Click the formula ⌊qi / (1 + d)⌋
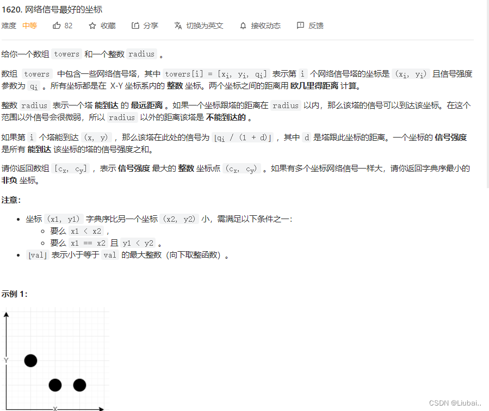 [243, 138]
